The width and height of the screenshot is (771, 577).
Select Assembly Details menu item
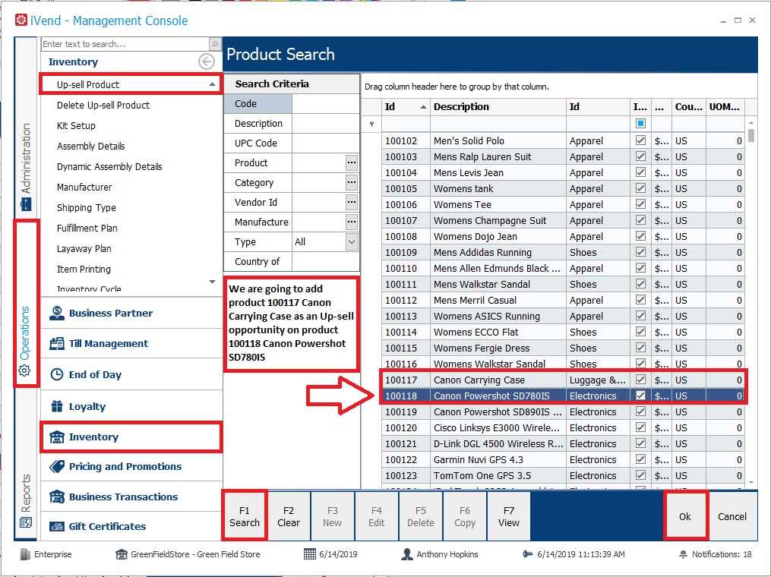tap(91, 147)
